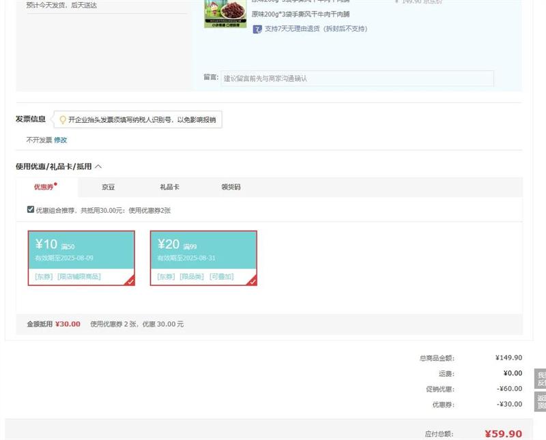Click the checkmark corner on the ¥10 coupon

[130, 281]
